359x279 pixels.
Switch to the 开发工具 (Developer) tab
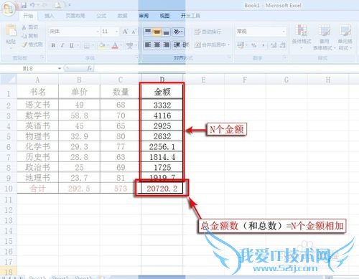click(190, 16)
